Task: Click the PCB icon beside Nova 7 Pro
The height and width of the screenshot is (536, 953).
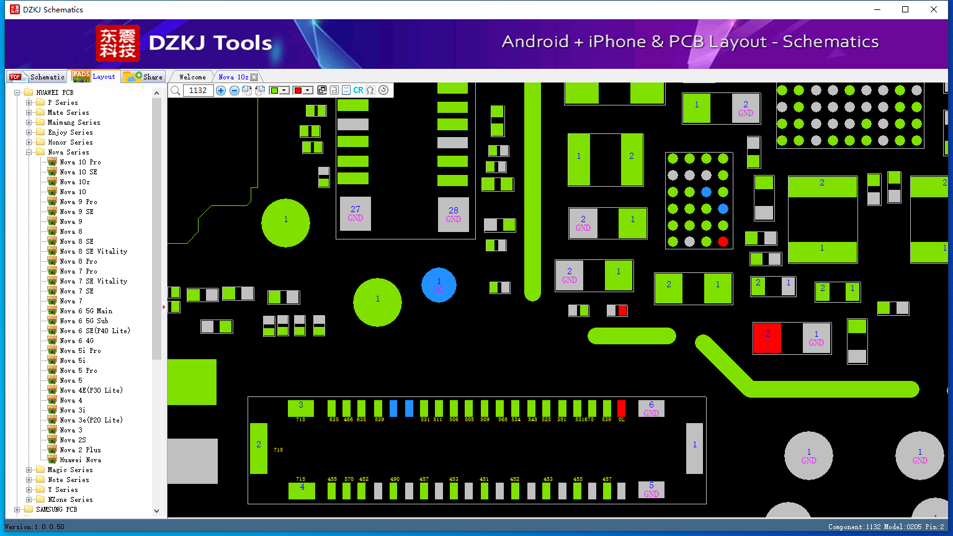Action: point(53,271)
